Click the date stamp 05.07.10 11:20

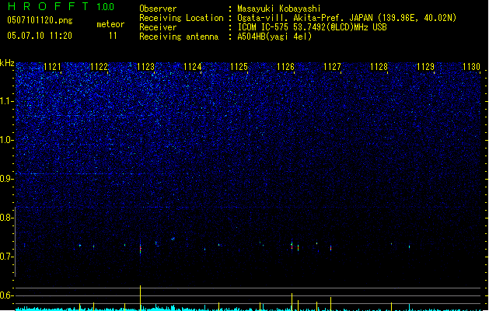click(x=40, y=36)
